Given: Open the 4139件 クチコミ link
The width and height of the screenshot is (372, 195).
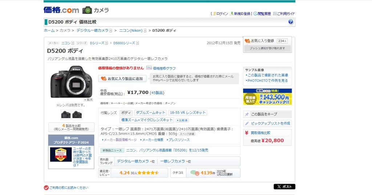Looking at the screenshot, I should (208, 173).
